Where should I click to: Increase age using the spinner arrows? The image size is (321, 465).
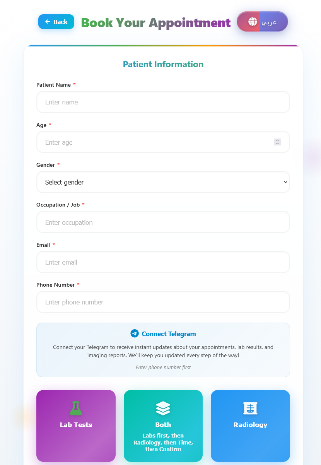(x=277, y=140)
